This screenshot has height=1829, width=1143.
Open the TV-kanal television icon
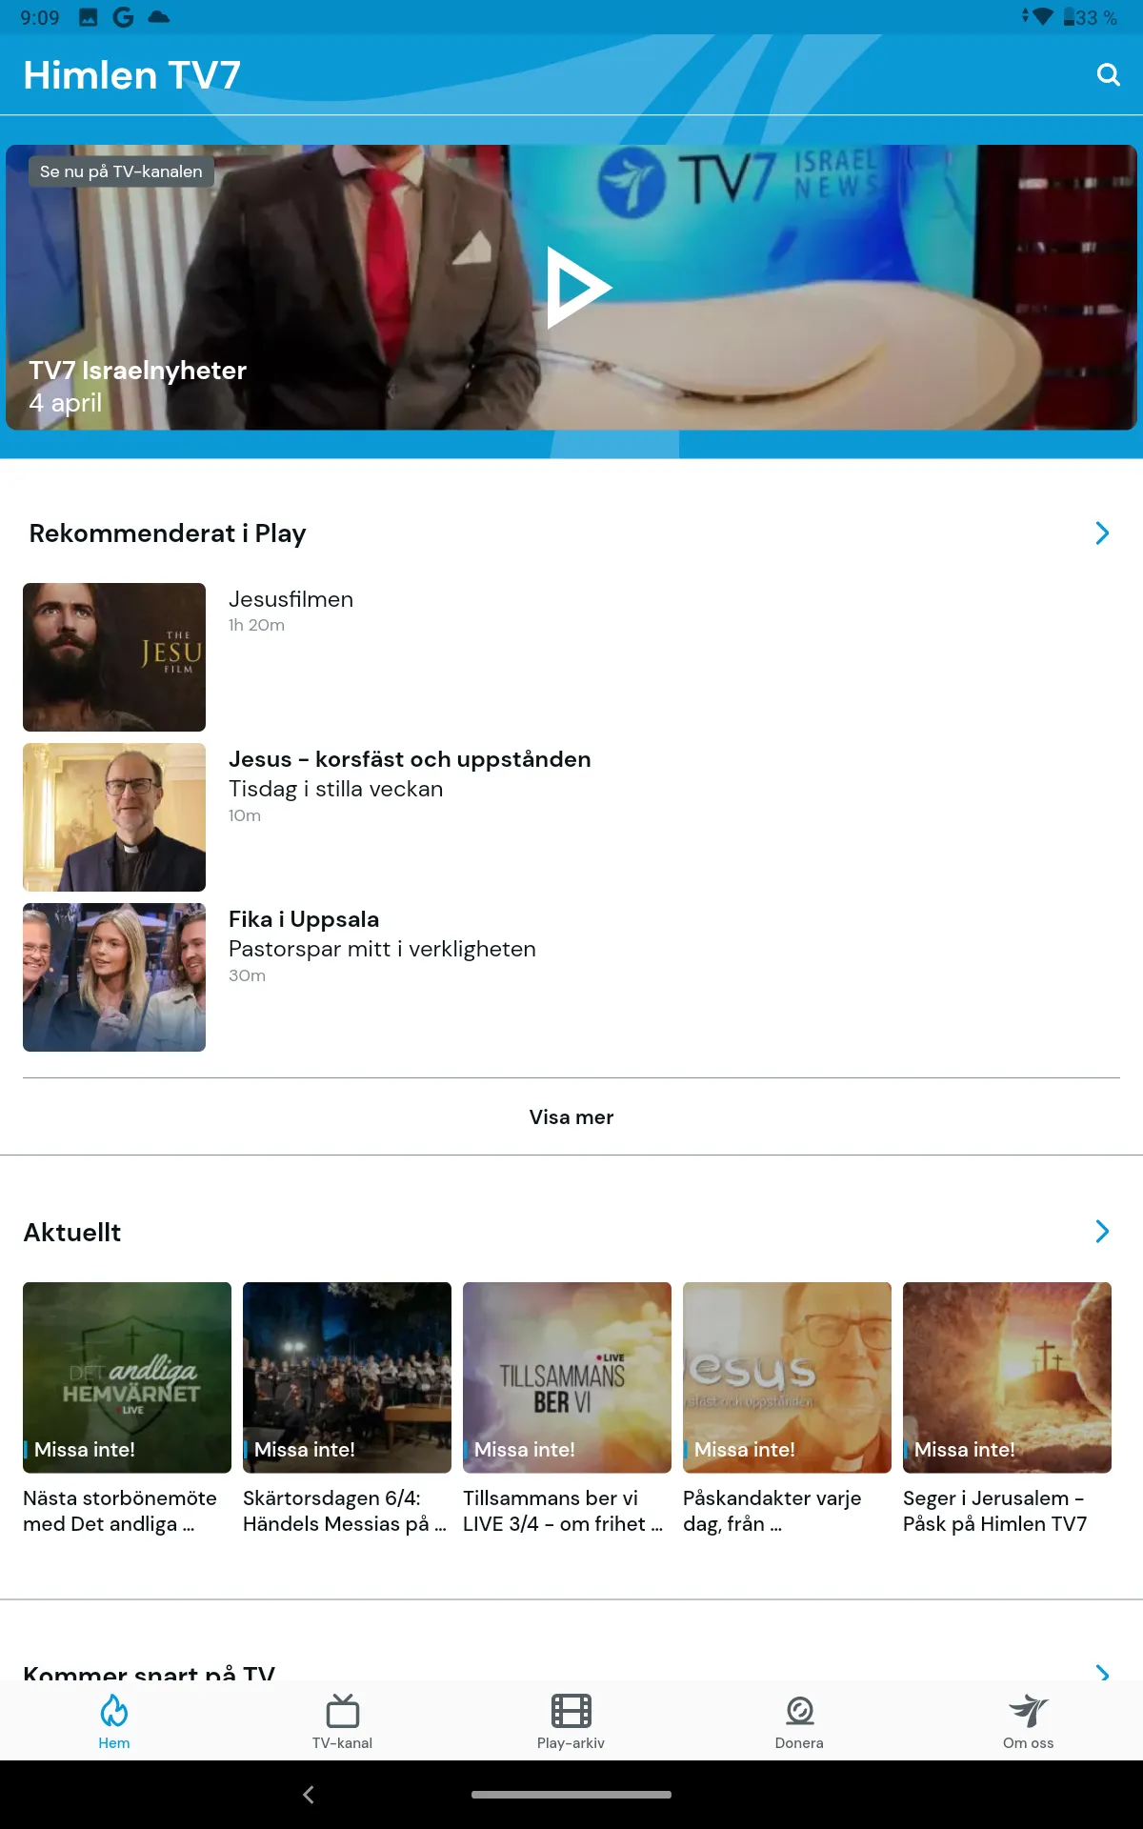[x=342, y=1711]
